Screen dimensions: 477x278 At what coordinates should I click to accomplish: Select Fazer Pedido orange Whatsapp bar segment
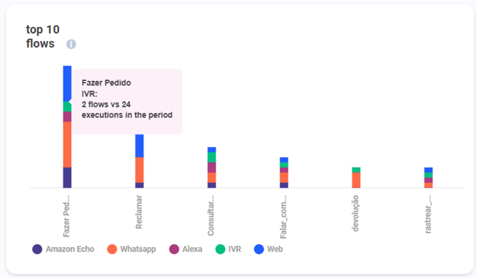pos(67,144)
